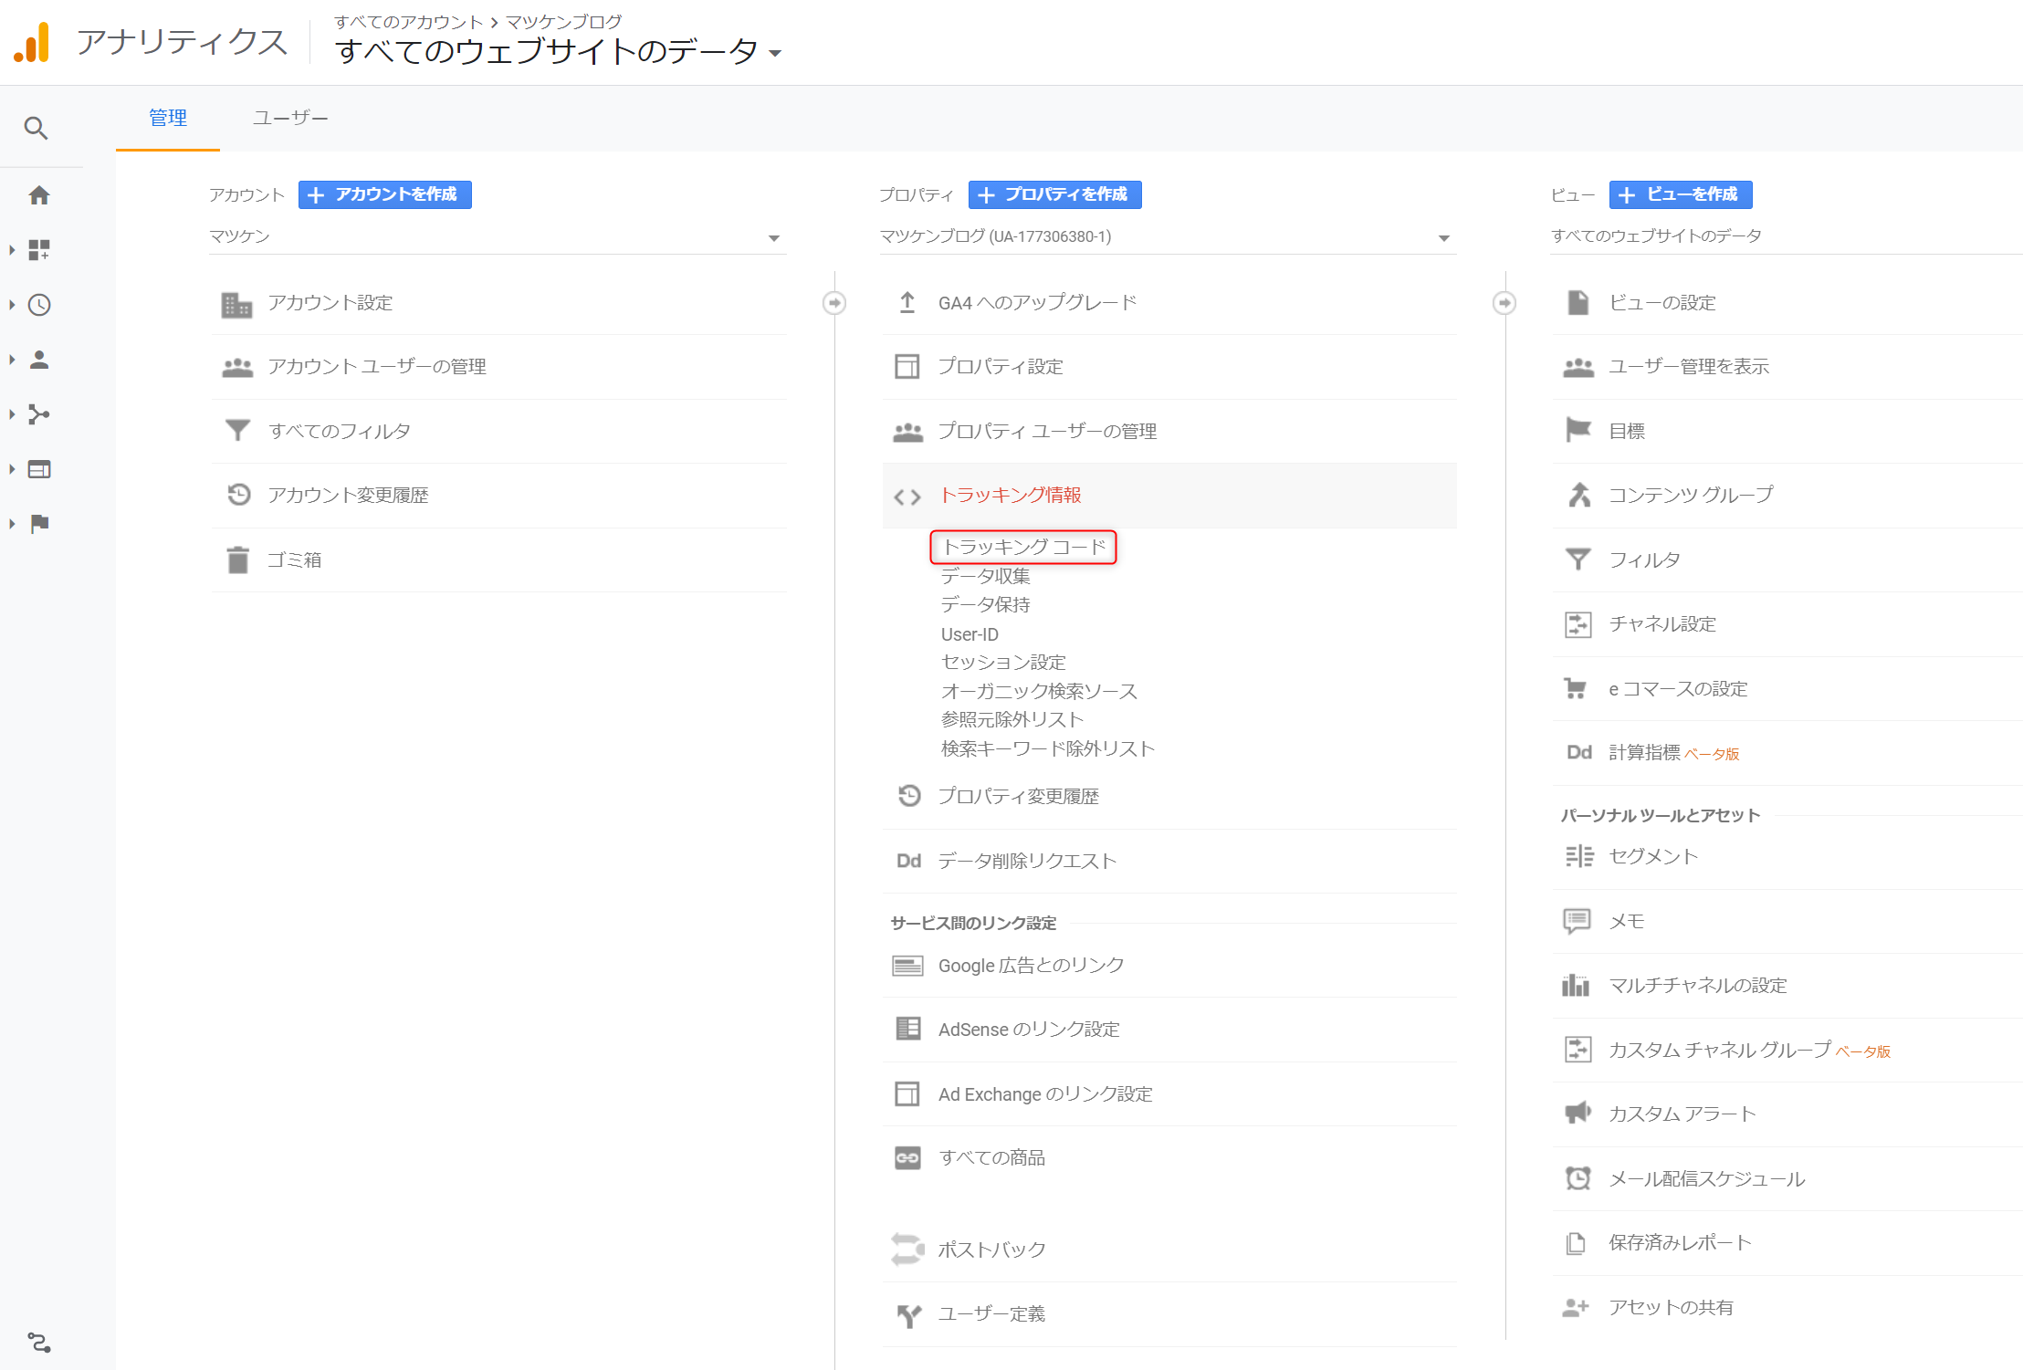
Task: Switch to the 管理 tab
Action: (168, 119)
